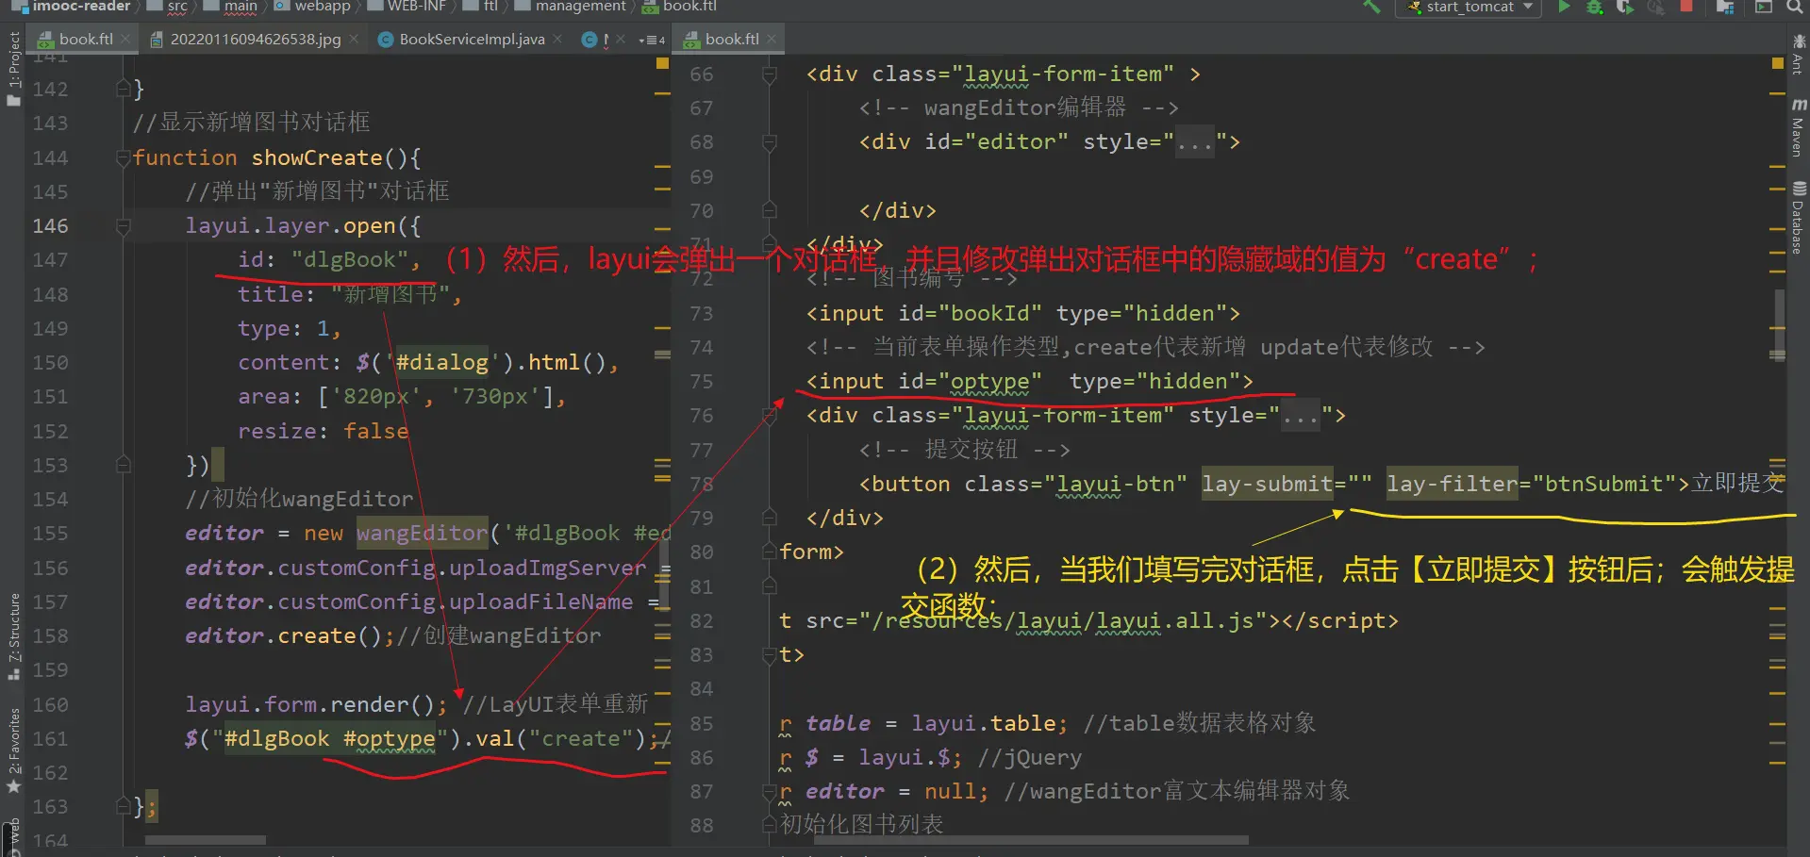This screenshot has width=1810, height=857.
Task: Stop the running process with red square
Action: pos(1685,6)
